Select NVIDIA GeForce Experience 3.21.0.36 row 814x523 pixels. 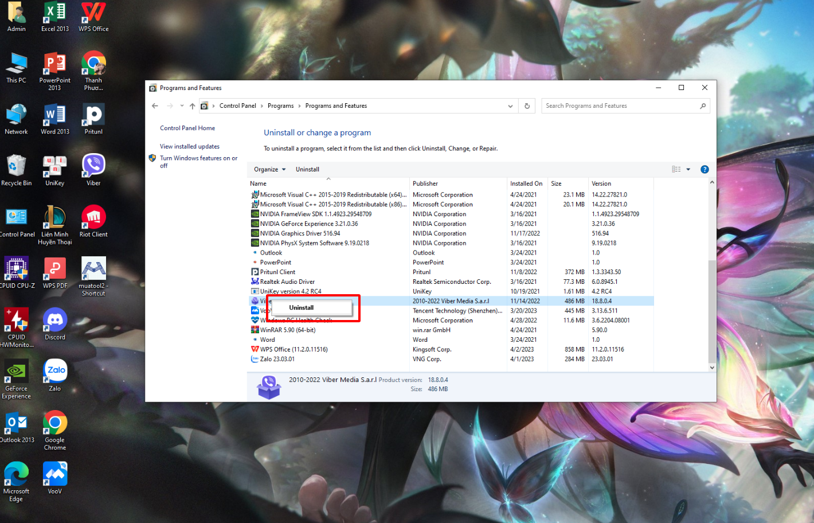(451, 224)
